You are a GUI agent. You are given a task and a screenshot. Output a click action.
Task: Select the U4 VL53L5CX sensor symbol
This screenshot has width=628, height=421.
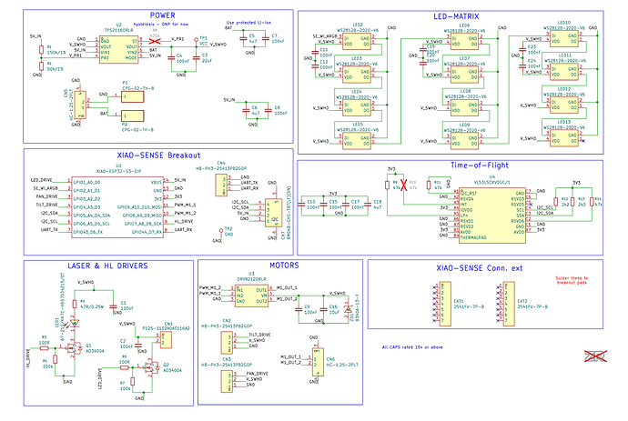tap(492, 216)
